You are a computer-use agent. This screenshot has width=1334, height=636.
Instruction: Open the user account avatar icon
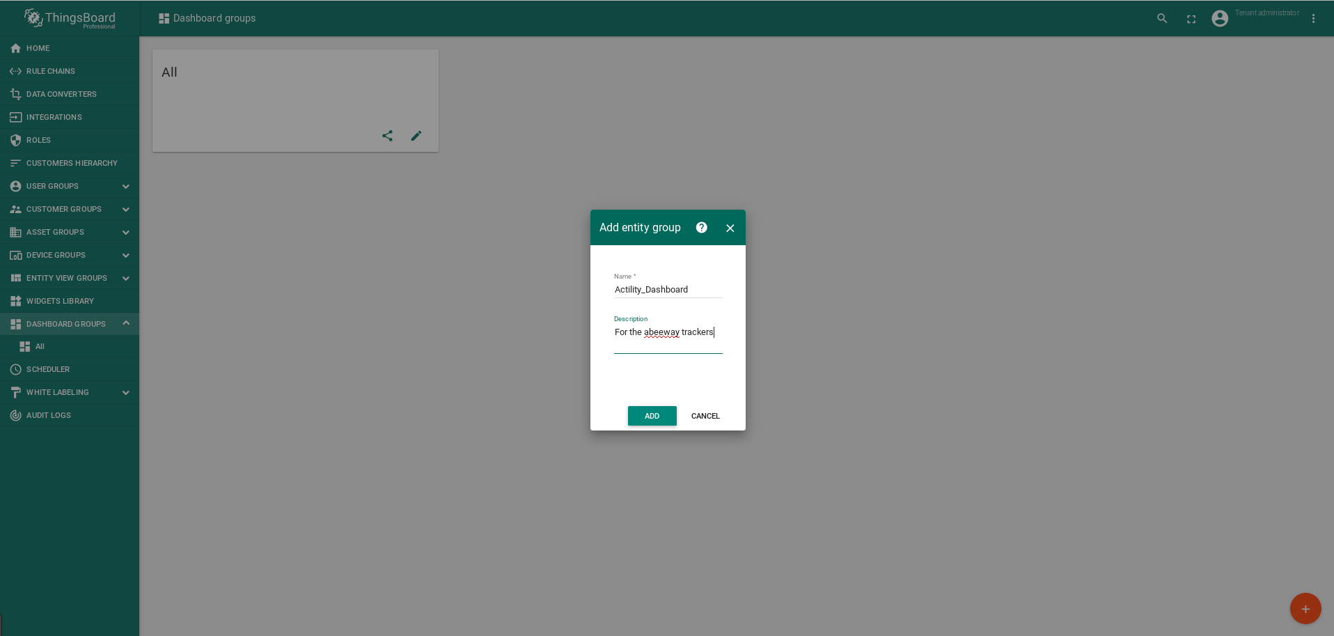[x=1219, y=19]
